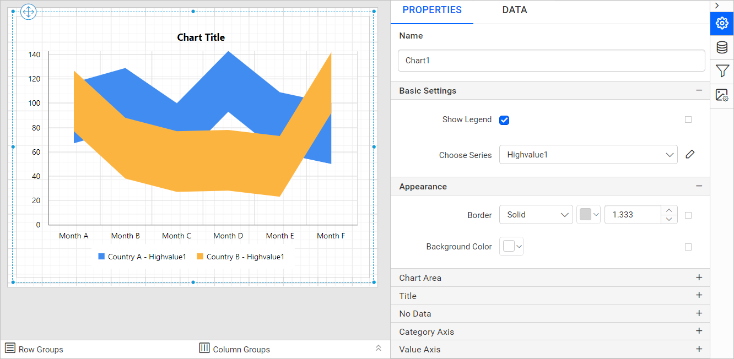734x359 pixels.
Task: Expand the Chart Area section
Action: [x=699, y=278]
